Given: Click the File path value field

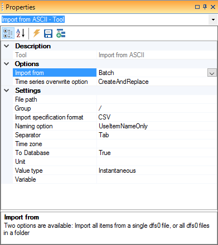Looking at the screenshot, I should click(157, 99).
